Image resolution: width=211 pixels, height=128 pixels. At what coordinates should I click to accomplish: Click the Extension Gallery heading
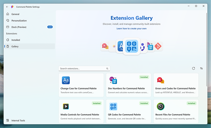coord(132,18)
